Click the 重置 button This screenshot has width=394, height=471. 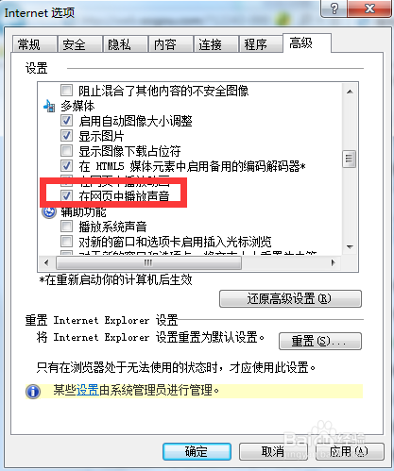coord(320,341)
